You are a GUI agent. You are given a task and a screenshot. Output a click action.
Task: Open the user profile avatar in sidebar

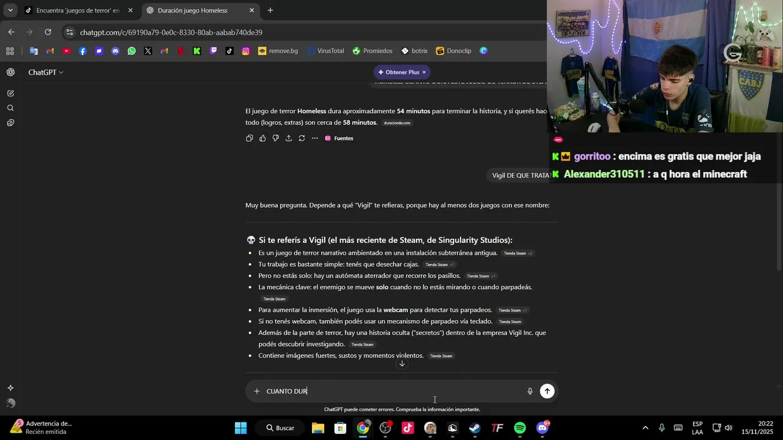tap(10, 403)
